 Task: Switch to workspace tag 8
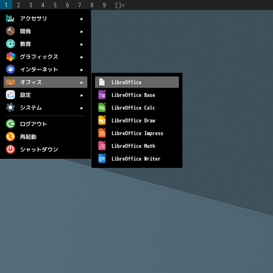click(x=92, y=5)
